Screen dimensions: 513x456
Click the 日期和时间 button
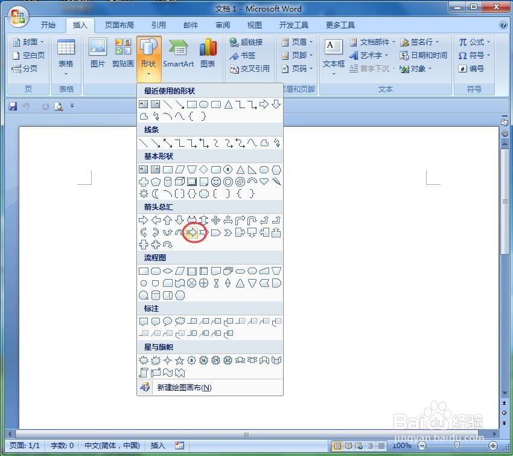(423, 56)
